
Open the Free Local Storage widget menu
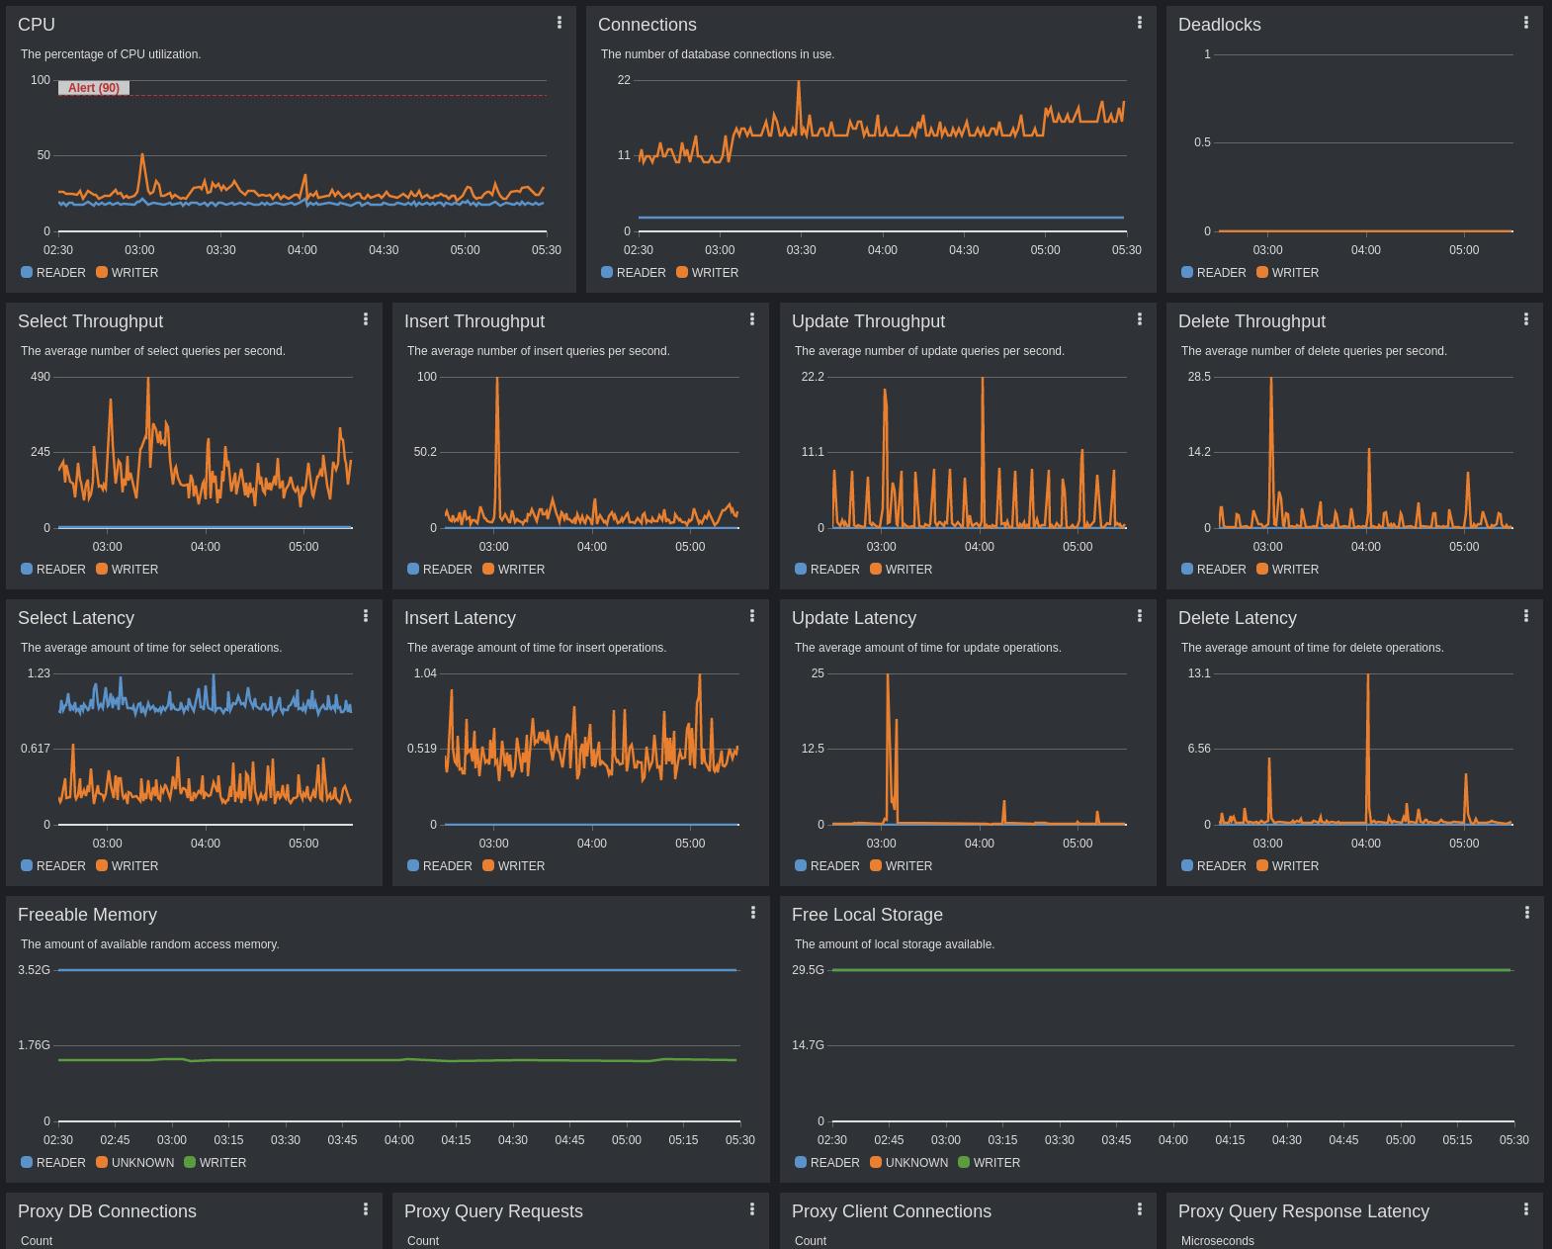tap(1527, 912)
